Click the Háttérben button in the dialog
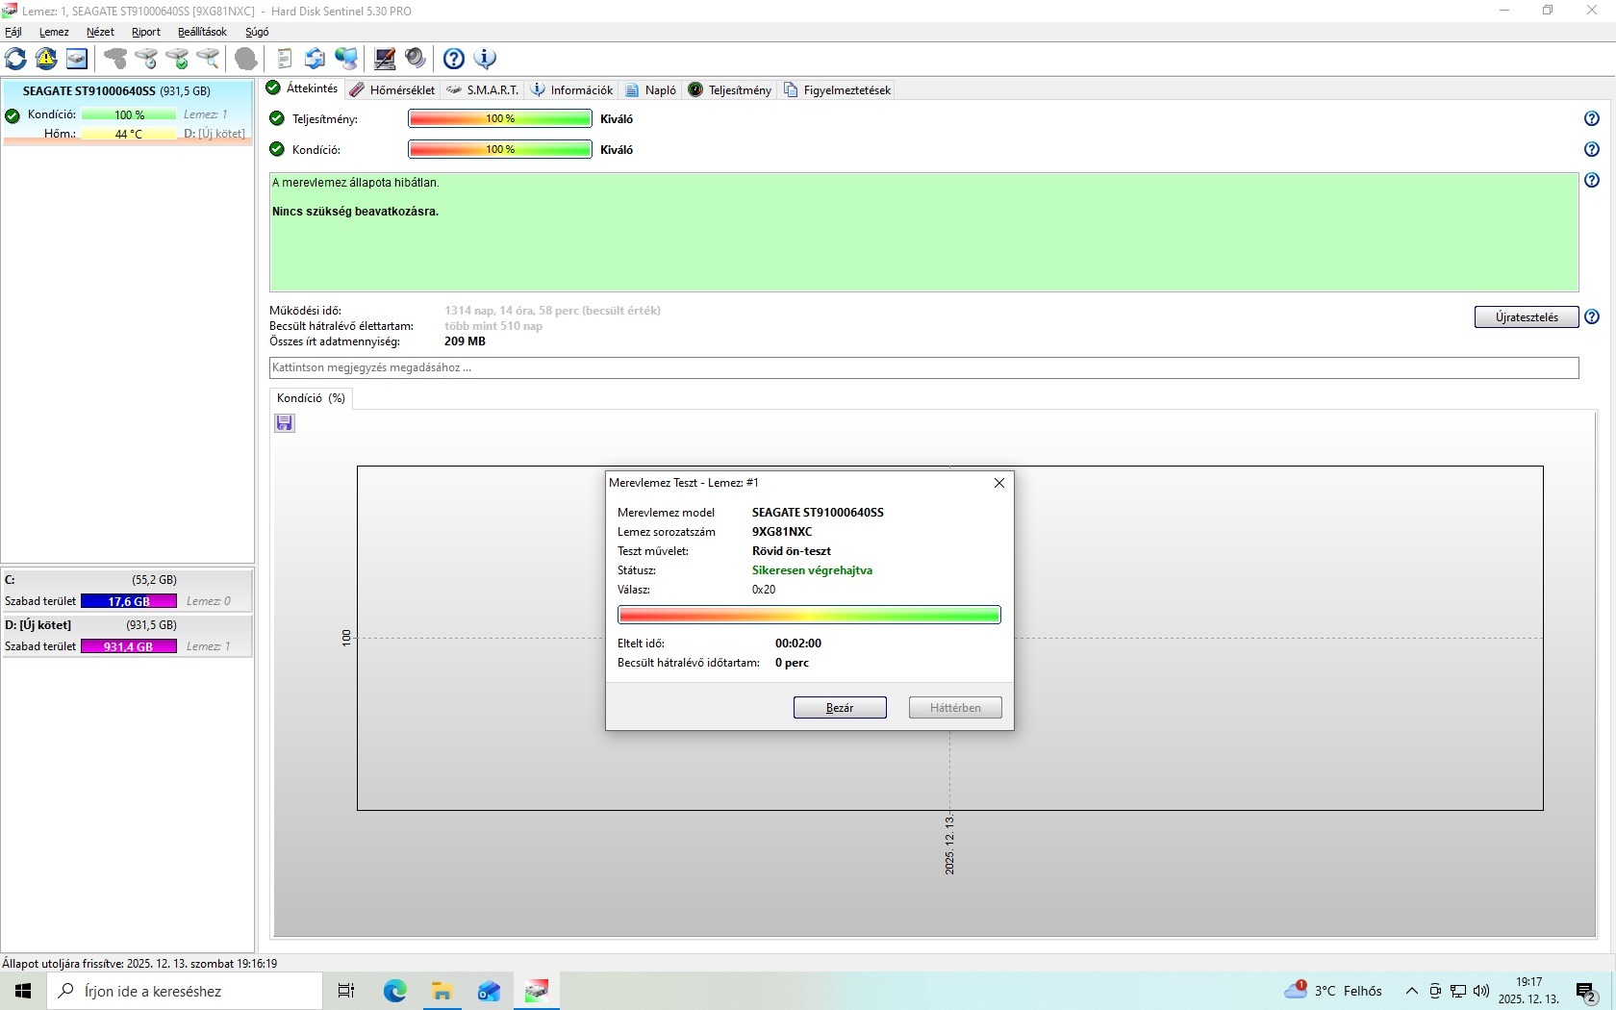1616x1010 pixels. 955,708
